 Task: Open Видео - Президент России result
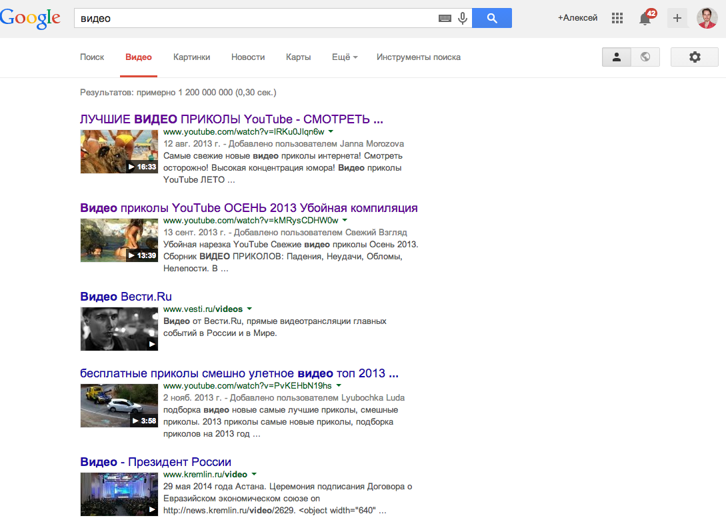coord(155,461)
